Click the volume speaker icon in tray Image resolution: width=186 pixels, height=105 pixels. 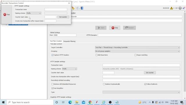pos(163,102)
